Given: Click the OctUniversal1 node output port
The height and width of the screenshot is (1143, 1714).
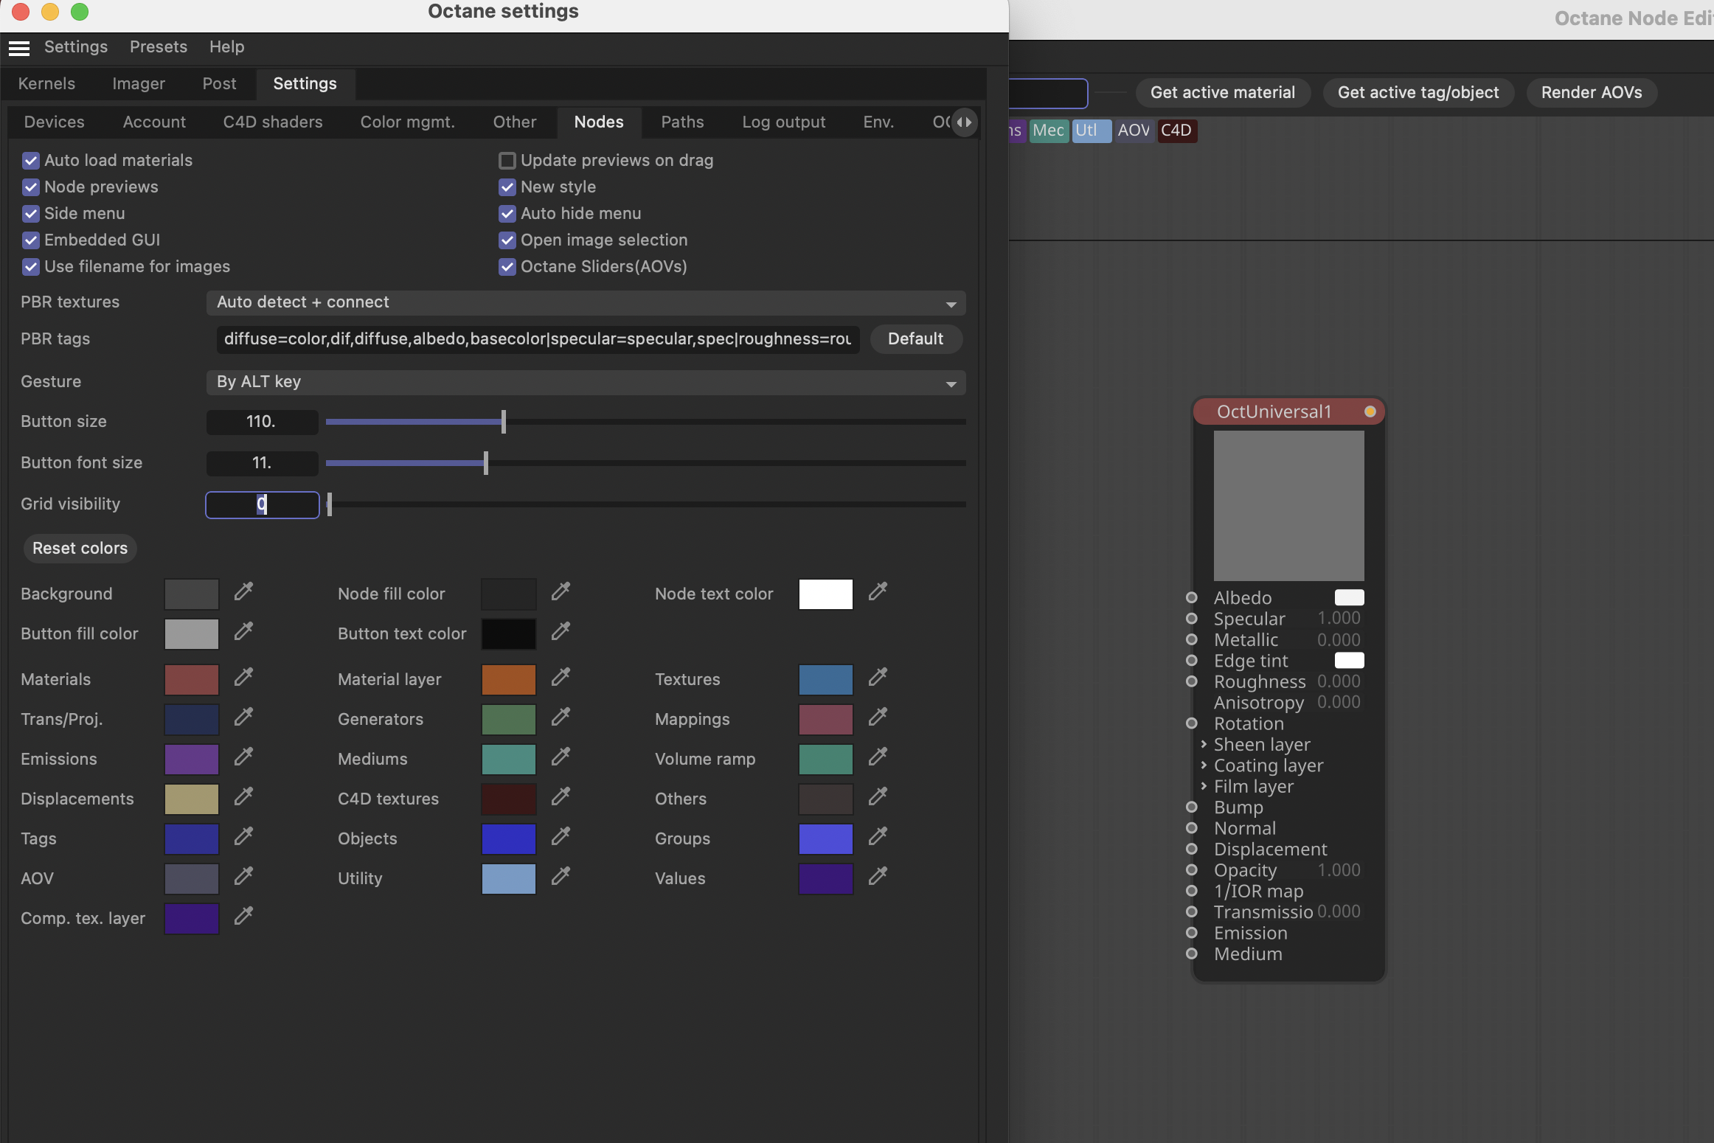Looking at the screenshot, I should tap(1370, 411).
